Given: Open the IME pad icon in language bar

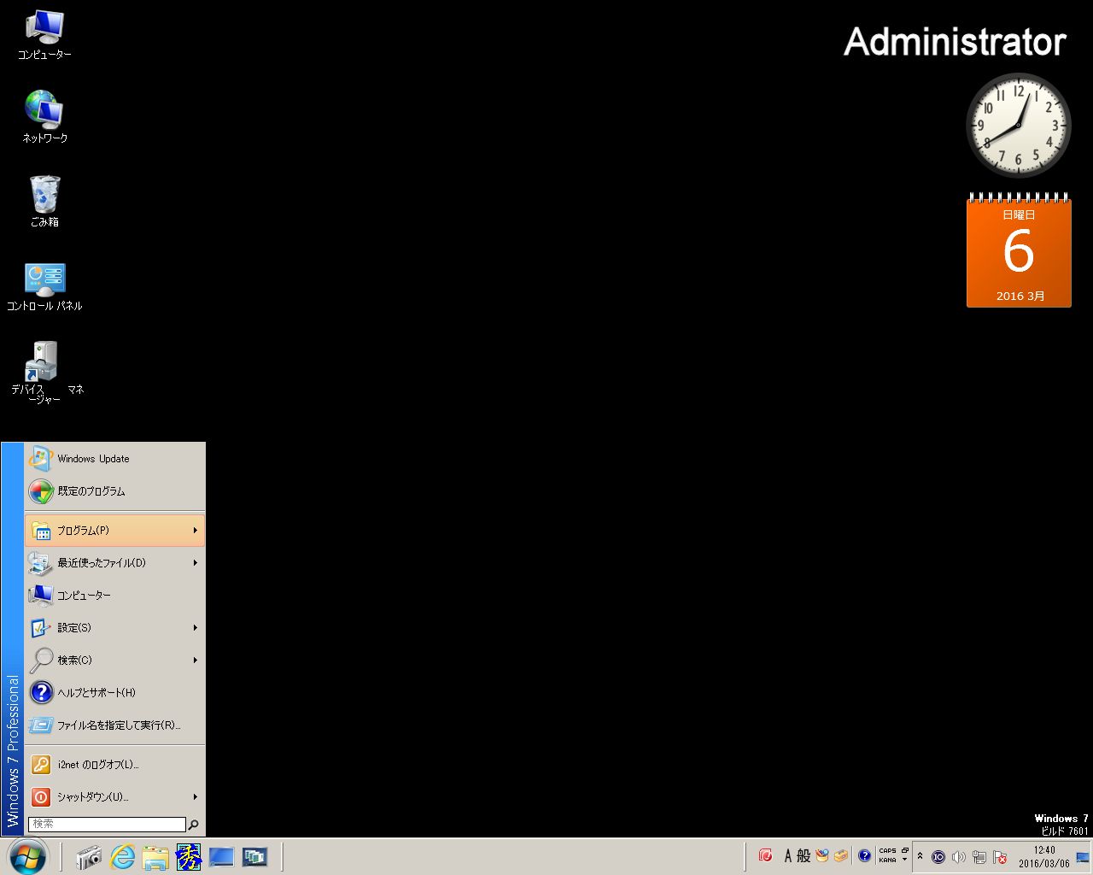Looking at the screenshot, I should click(x=822, y=855).
